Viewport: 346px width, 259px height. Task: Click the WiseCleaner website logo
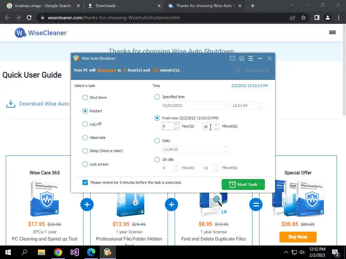(x=41, y=33)
